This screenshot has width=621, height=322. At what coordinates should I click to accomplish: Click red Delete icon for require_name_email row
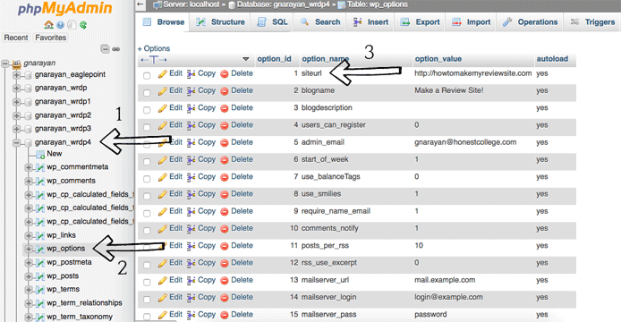point(225,212)
